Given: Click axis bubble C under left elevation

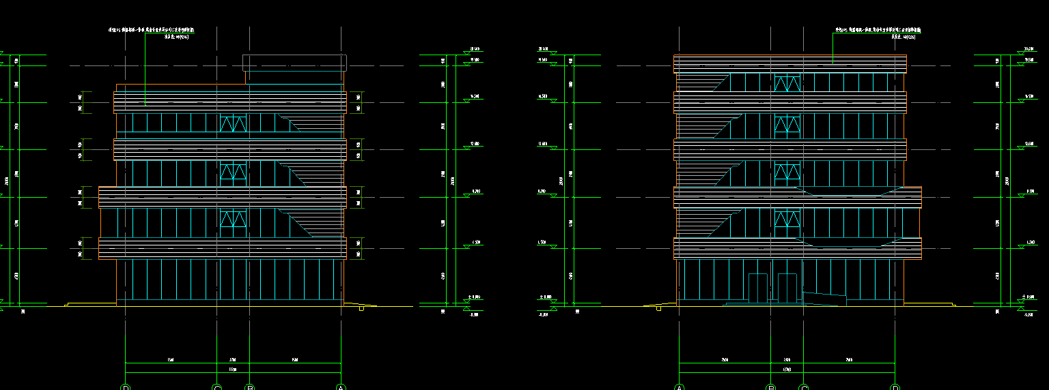Looking at the screenshot, I should pyautogui.click(x=217, y=387).
